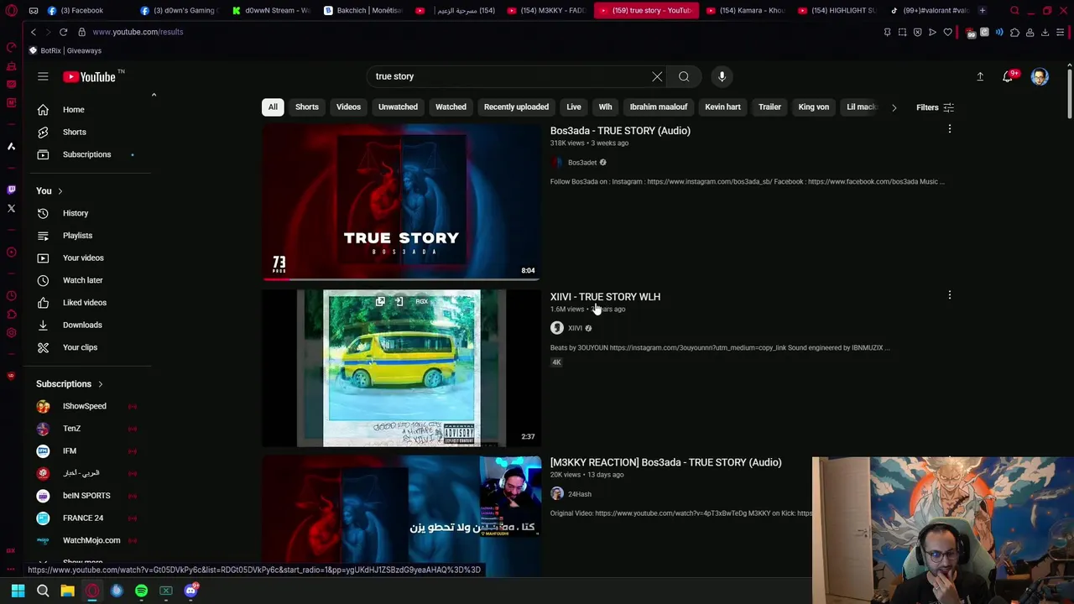Go back using the browser back arrow
Viewport: 1074px width, 604px height.
(34, 32)
